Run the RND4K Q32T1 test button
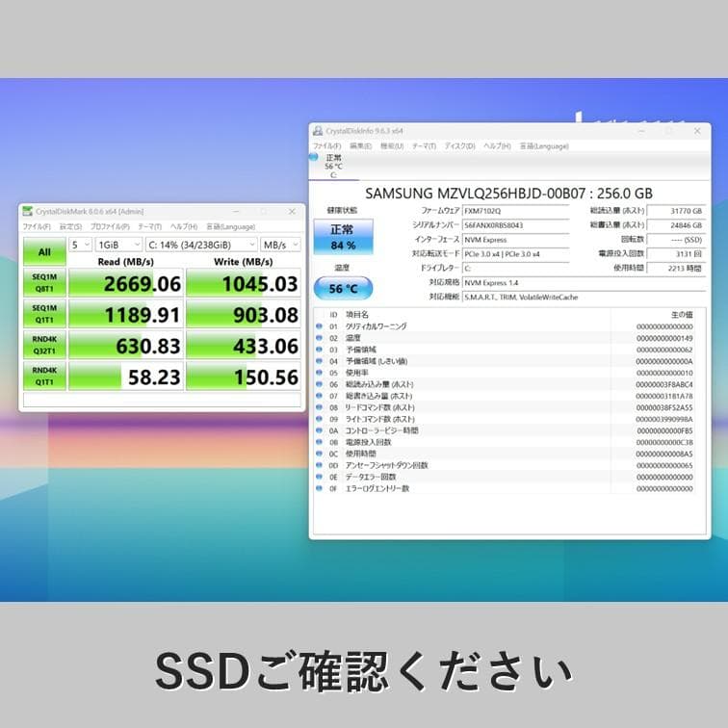728x728 pixels. [44, 345]
